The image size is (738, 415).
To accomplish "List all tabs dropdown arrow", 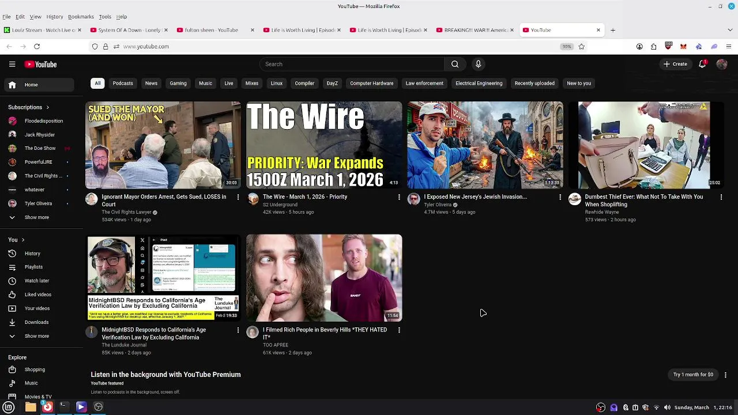I will click(x=730, y=30).
